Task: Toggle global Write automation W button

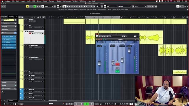Action: click(37, 6)
